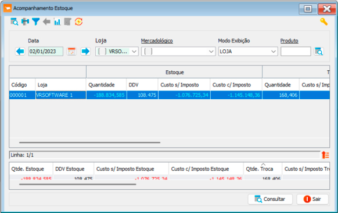
Task: Click the Custo c/ Imposto column header
Action: pyautogui.click(x=236, y=85)
